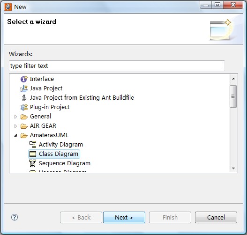Viewport: 247px width, 235px height.
Task: Click the Plug-in Project icon
Action: [x=24, y=107]
